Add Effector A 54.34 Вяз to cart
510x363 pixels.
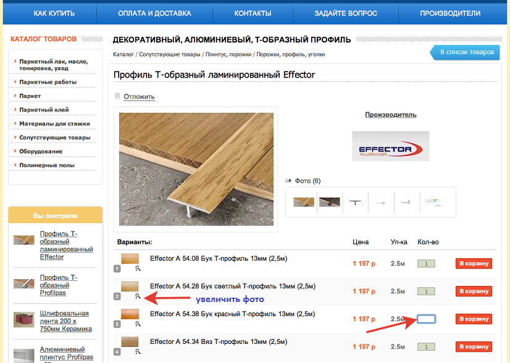(474, 347)
